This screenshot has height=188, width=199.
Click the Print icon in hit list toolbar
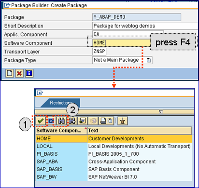click(x=103, y=121)
